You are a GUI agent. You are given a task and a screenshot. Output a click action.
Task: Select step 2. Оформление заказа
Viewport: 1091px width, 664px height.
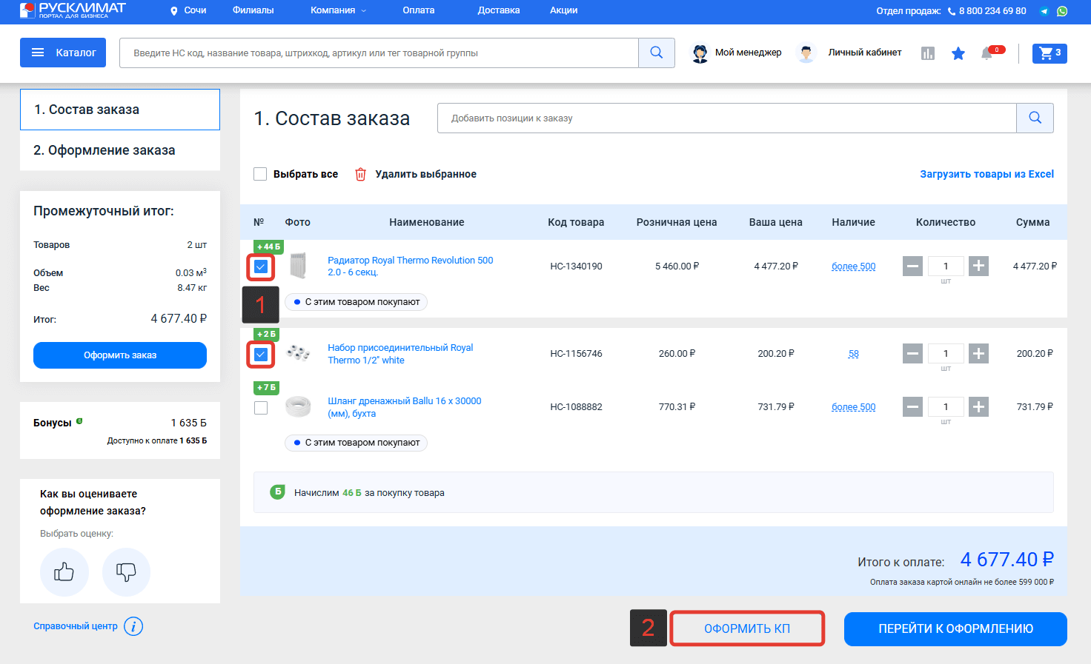tap(120, 150)
